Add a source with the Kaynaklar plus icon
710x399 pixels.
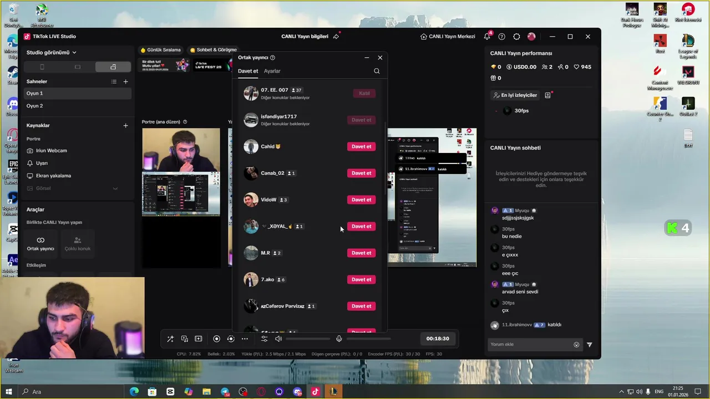[125, 125]
